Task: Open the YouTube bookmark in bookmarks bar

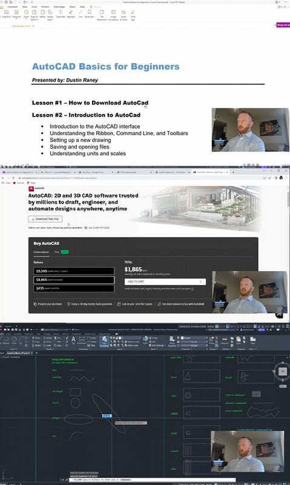Action: click(x=19, y=183)
